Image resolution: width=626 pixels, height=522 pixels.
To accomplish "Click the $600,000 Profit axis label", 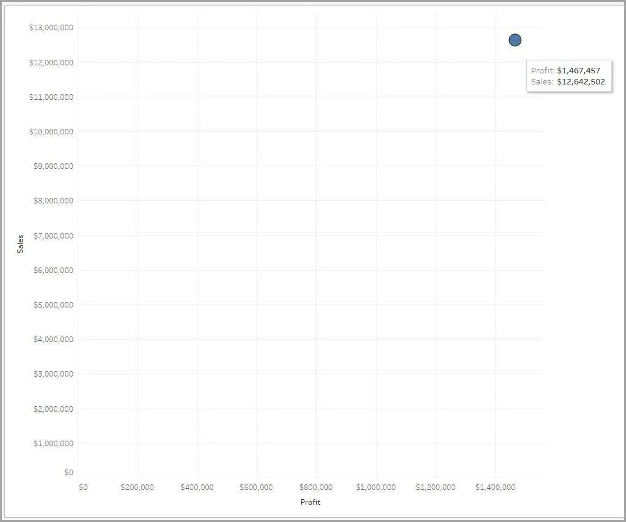I will click(256, 487).
